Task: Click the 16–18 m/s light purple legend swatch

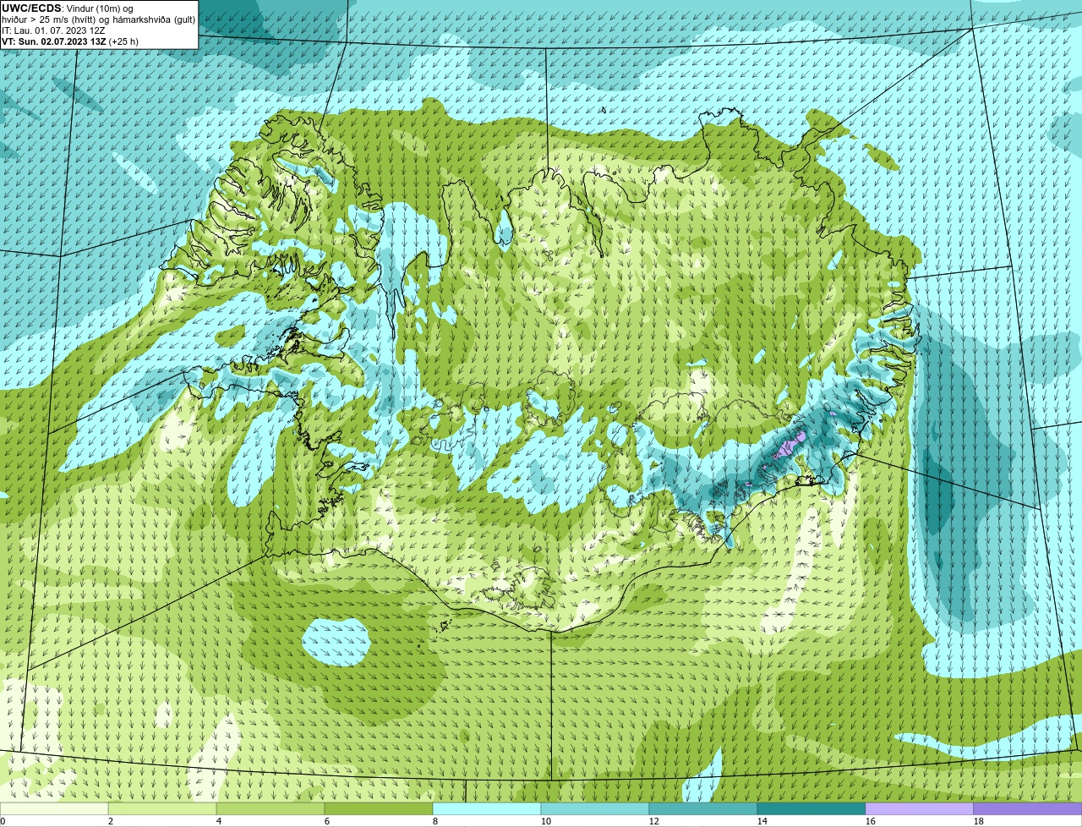Action: point(920,809)
